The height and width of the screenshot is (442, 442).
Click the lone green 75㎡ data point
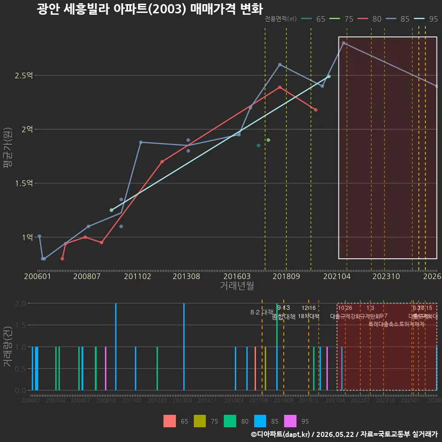coord(268,140)
